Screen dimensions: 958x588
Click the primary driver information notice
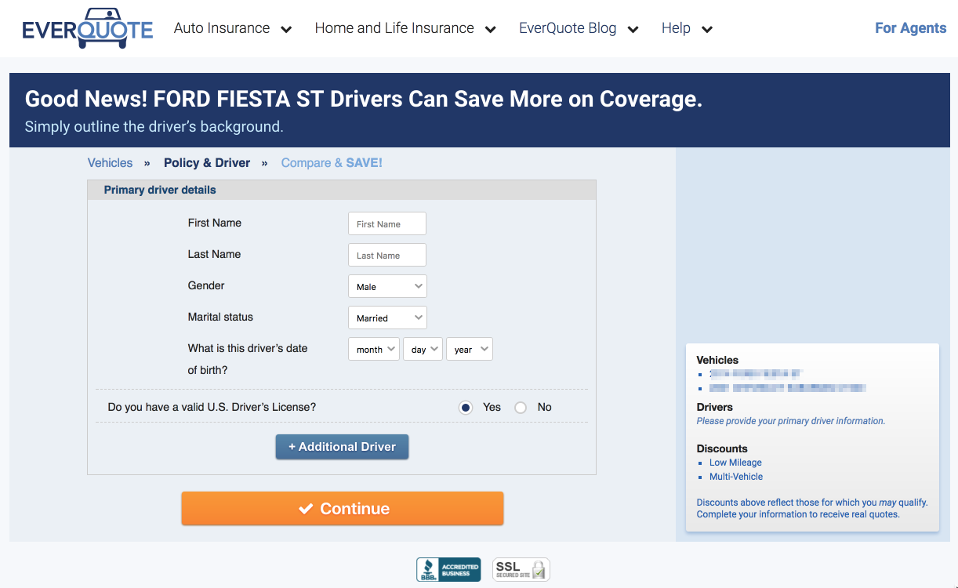click(x=791, y=421)
